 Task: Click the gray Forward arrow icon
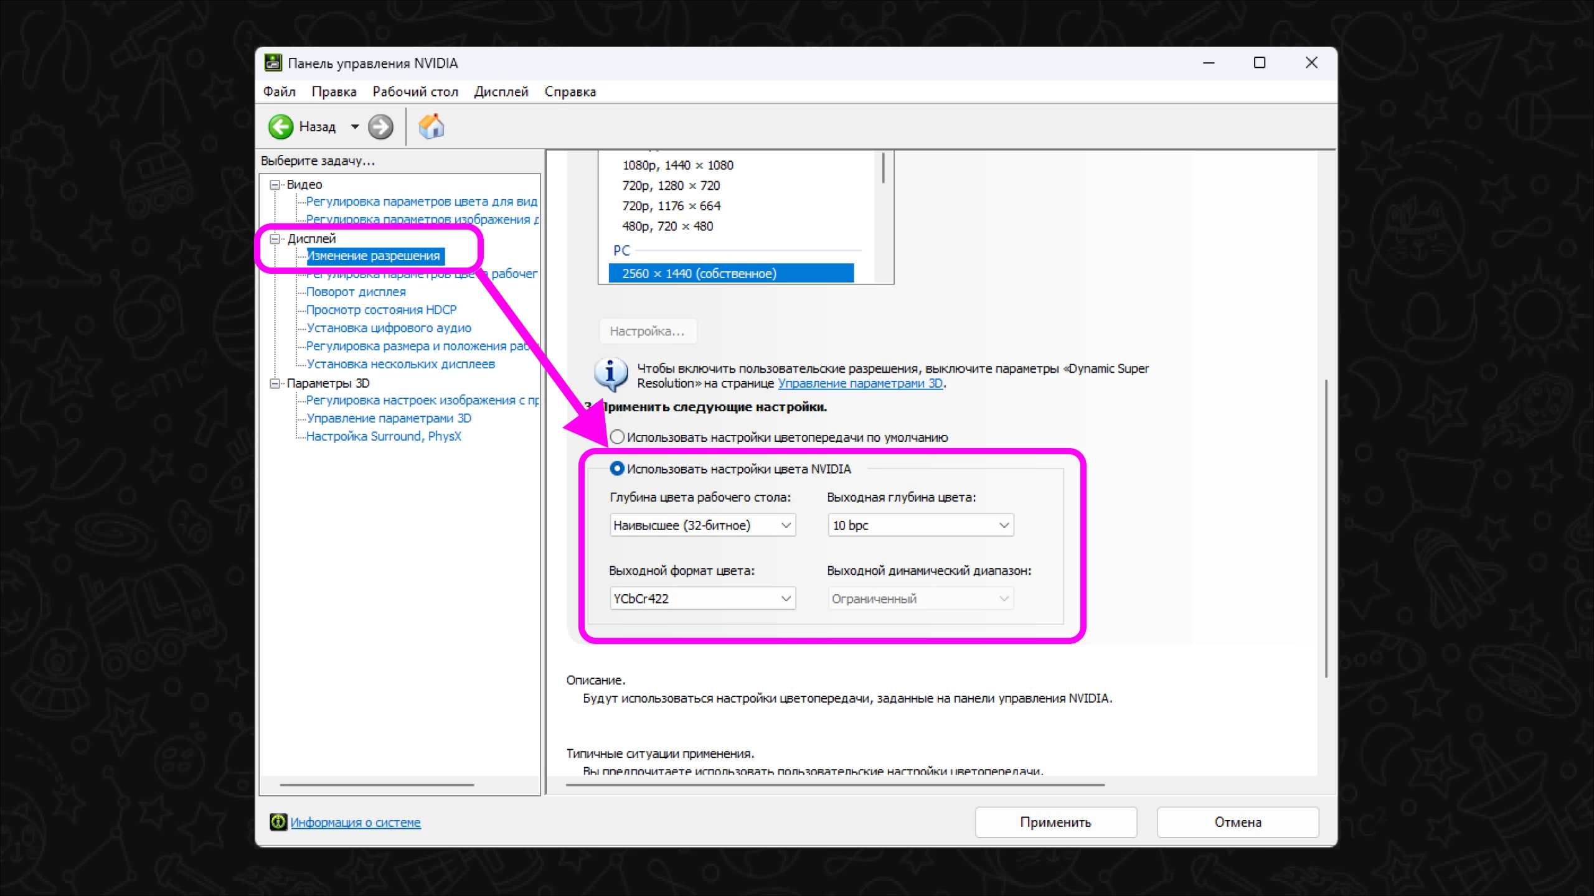[x=380, y=127]
